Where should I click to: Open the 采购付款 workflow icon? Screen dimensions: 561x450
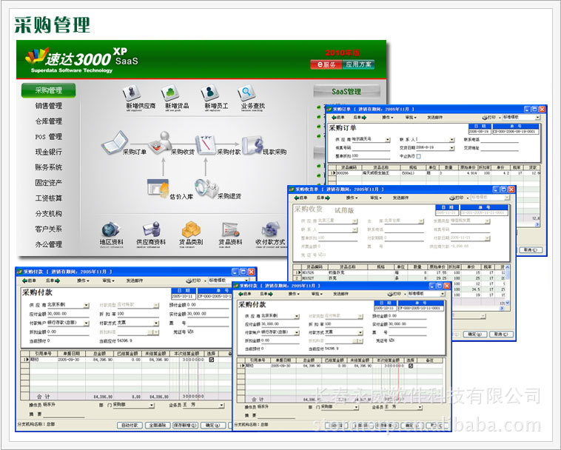(x=205, y=144)
